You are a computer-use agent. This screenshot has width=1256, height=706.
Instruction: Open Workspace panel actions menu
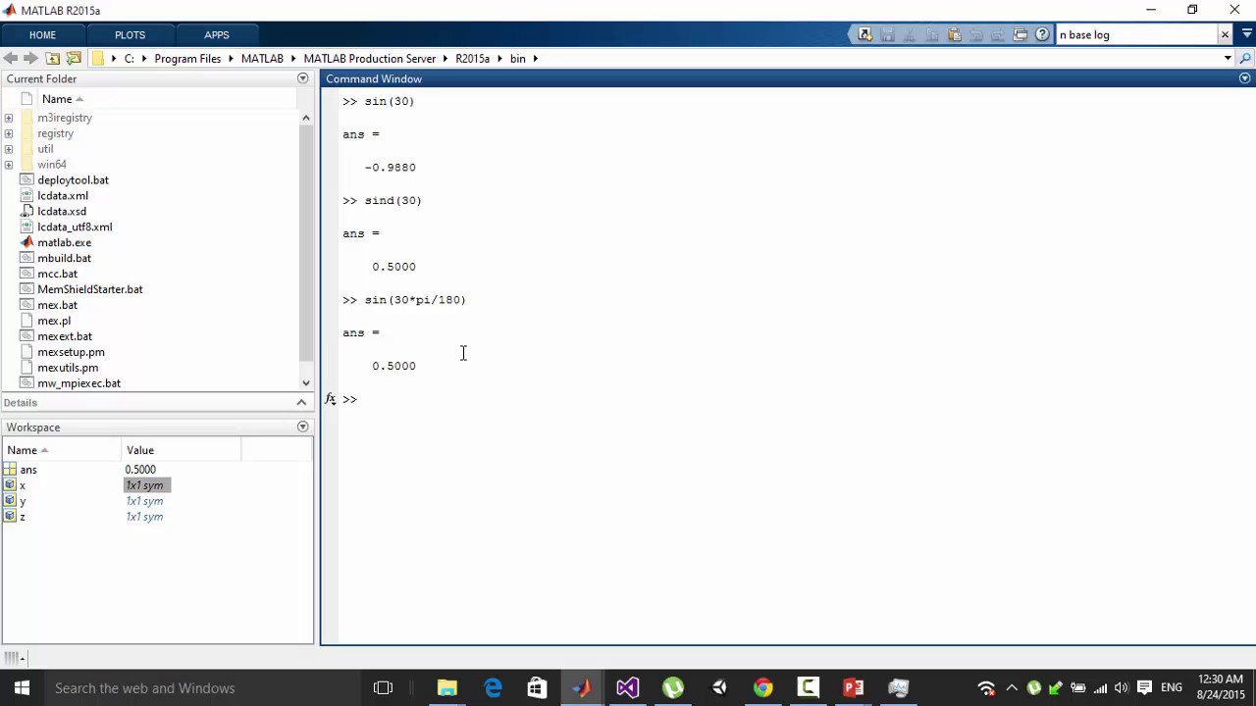302,428
